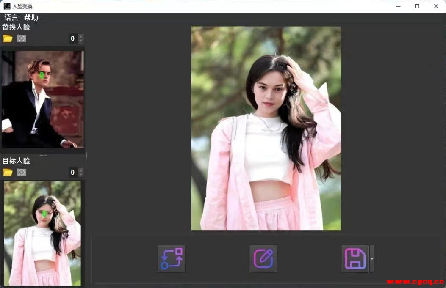The image size is (446, 288).
Task: Open the 帮助 menu
Action: [31, 17]
